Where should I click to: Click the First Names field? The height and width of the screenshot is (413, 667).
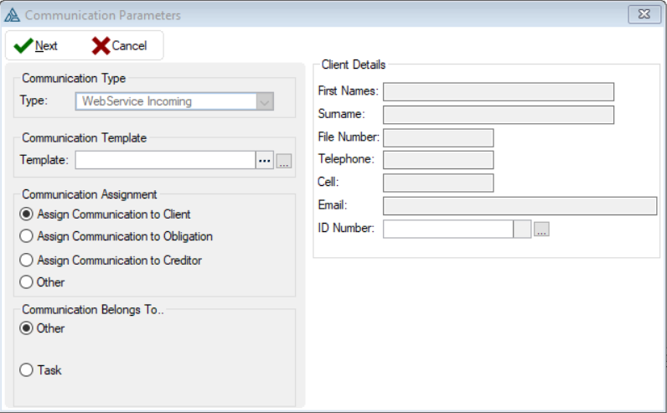pos(499,91)
